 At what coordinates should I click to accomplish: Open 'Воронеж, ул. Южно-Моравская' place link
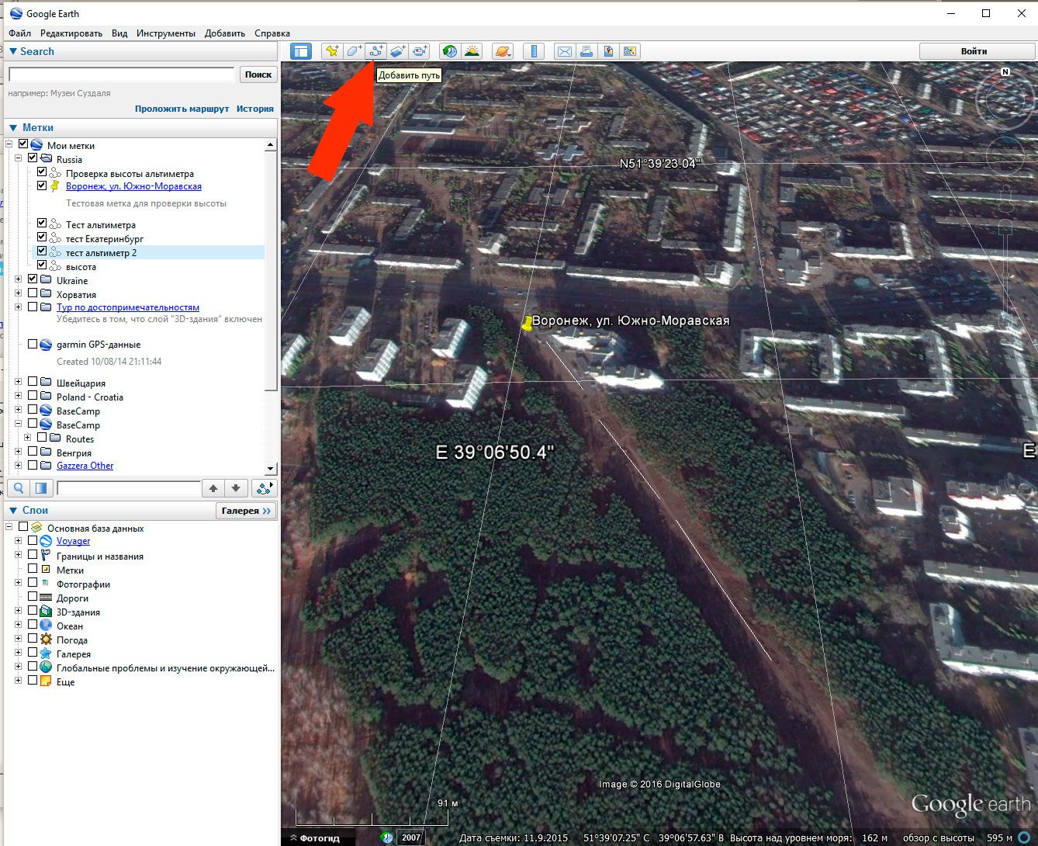pyautogui.click(x=133, y=186)
